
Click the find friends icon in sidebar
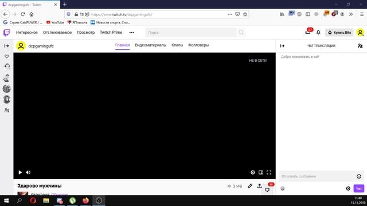6,110
